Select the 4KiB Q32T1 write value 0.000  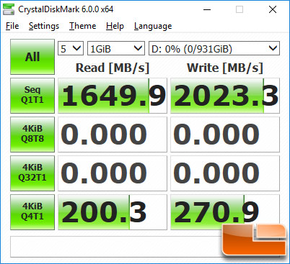click(225, 173)
